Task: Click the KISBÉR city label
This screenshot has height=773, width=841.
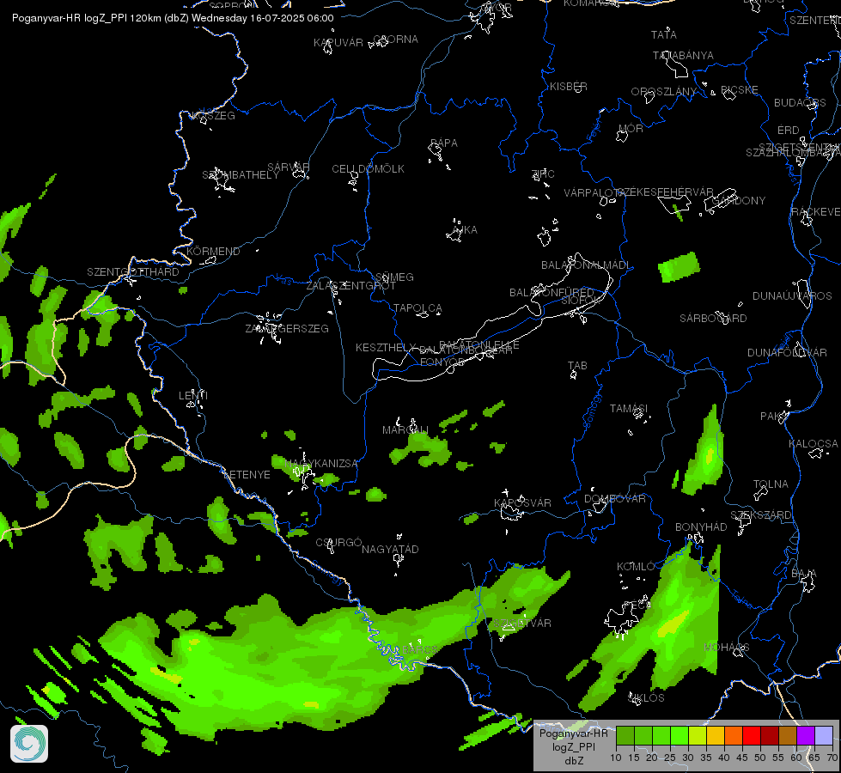Action: 569,87
